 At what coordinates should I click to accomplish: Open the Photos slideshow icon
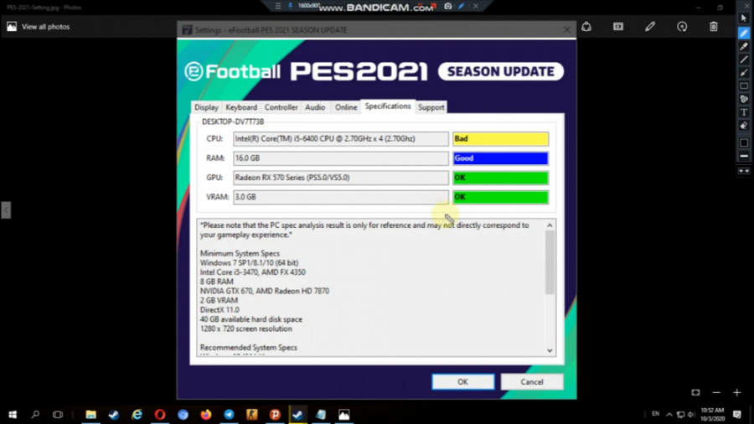click(x=618, y=27)
